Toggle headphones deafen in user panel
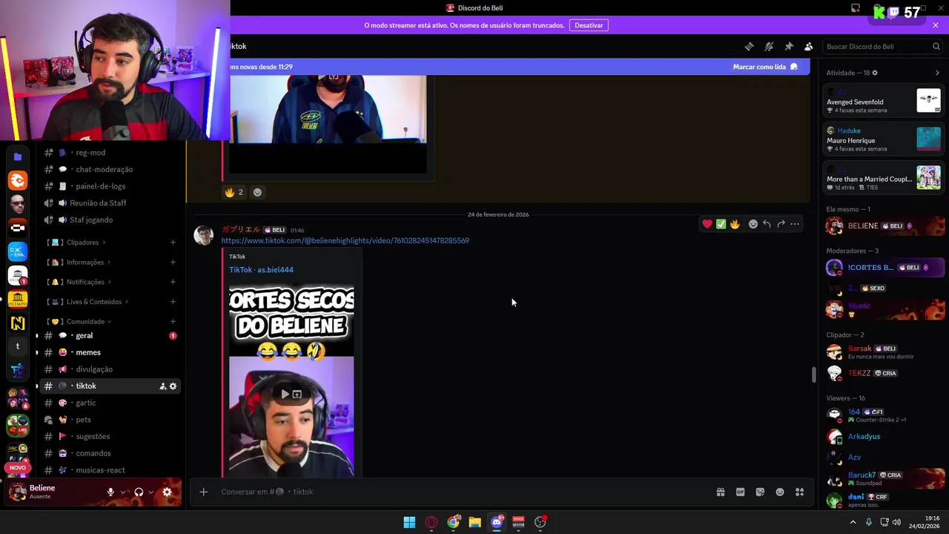 (x=139, y=492)
